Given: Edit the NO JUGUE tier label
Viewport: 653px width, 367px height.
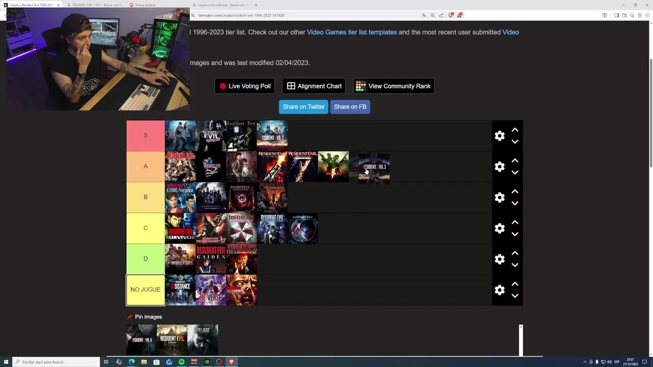Looking at the screenshot, I should point(145,290).
